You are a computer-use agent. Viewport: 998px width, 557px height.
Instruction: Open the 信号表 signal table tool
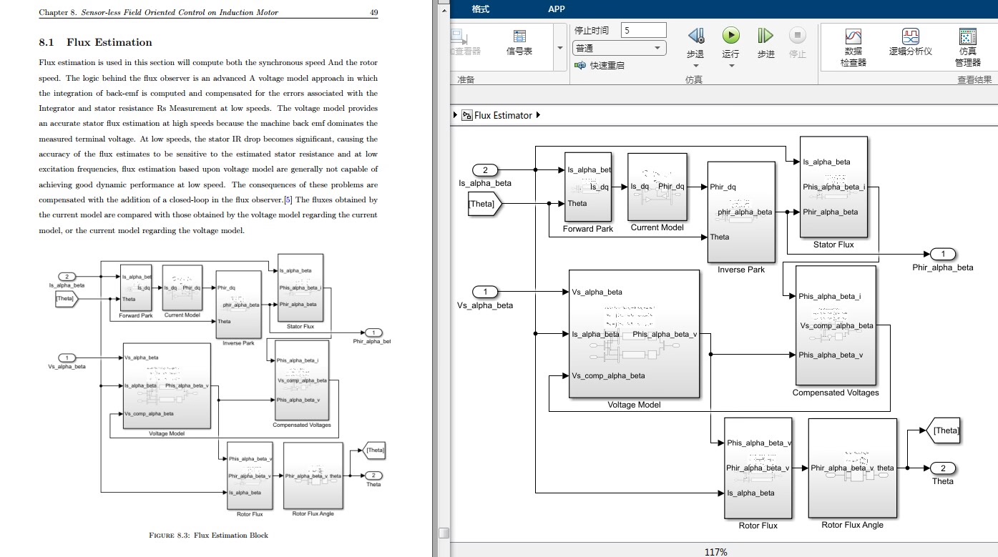(519, 42)
